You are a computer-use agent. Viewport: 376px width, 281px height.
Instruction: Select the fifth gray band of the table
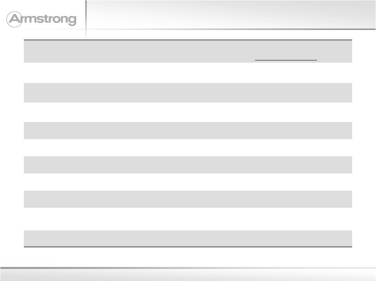click(188, 199)
